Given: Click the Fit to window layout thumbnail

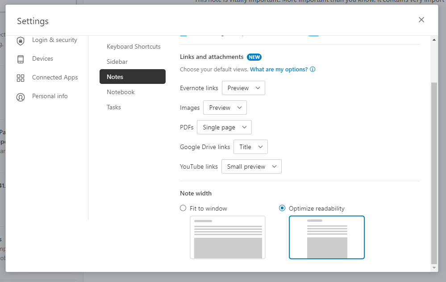Looking at the screenshot, I should coord(228,237).
